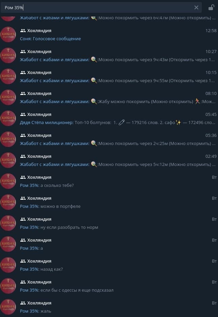Open the Жабабот result at 02:49
The height and width of the screenshot is (317, 218).
point(109,160)
